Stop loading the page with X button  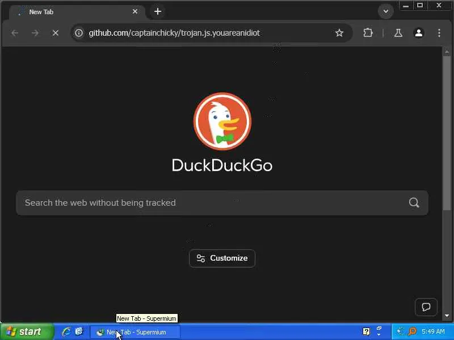click(55, 33)
